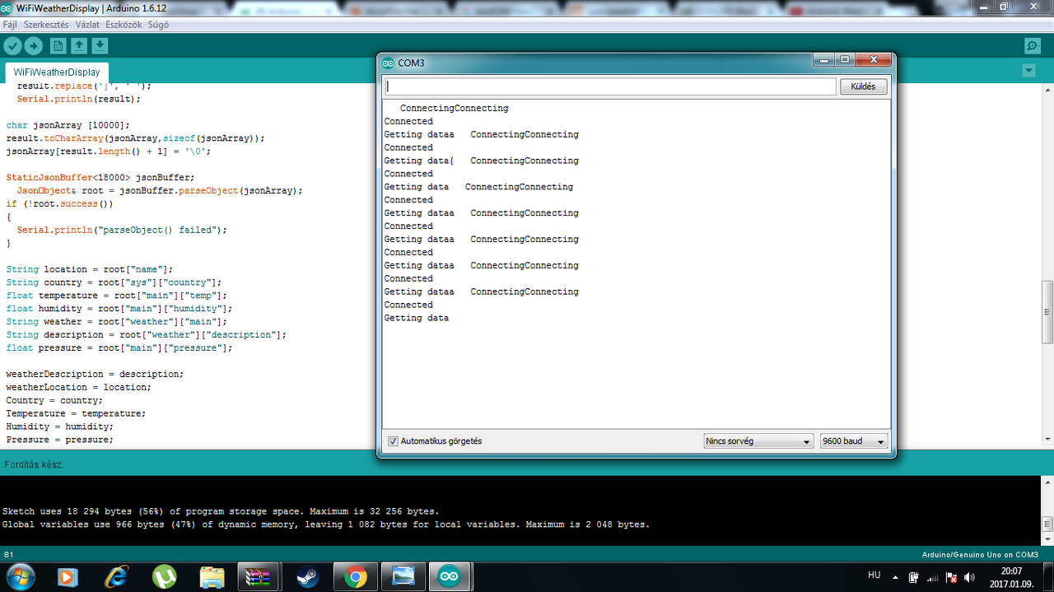Open the Action Center flag tray icon
Viewport: 1054px width, 592px height.
951,577
